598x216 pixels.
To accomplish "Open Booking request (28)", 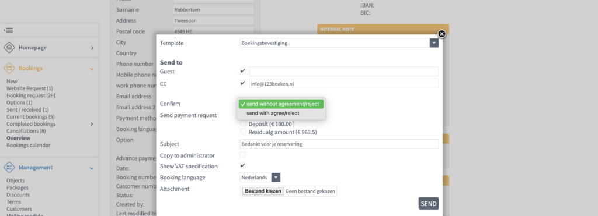I will (31, 95).
